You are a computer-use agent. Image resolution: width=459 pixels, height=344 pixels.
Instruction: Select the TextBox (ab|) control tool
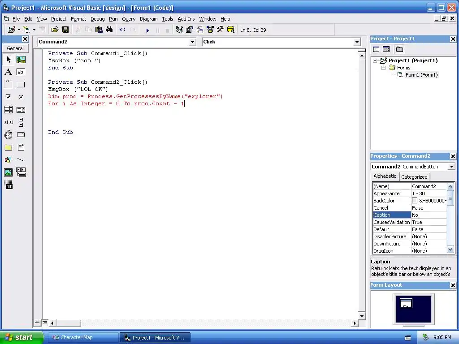point(21,72)
